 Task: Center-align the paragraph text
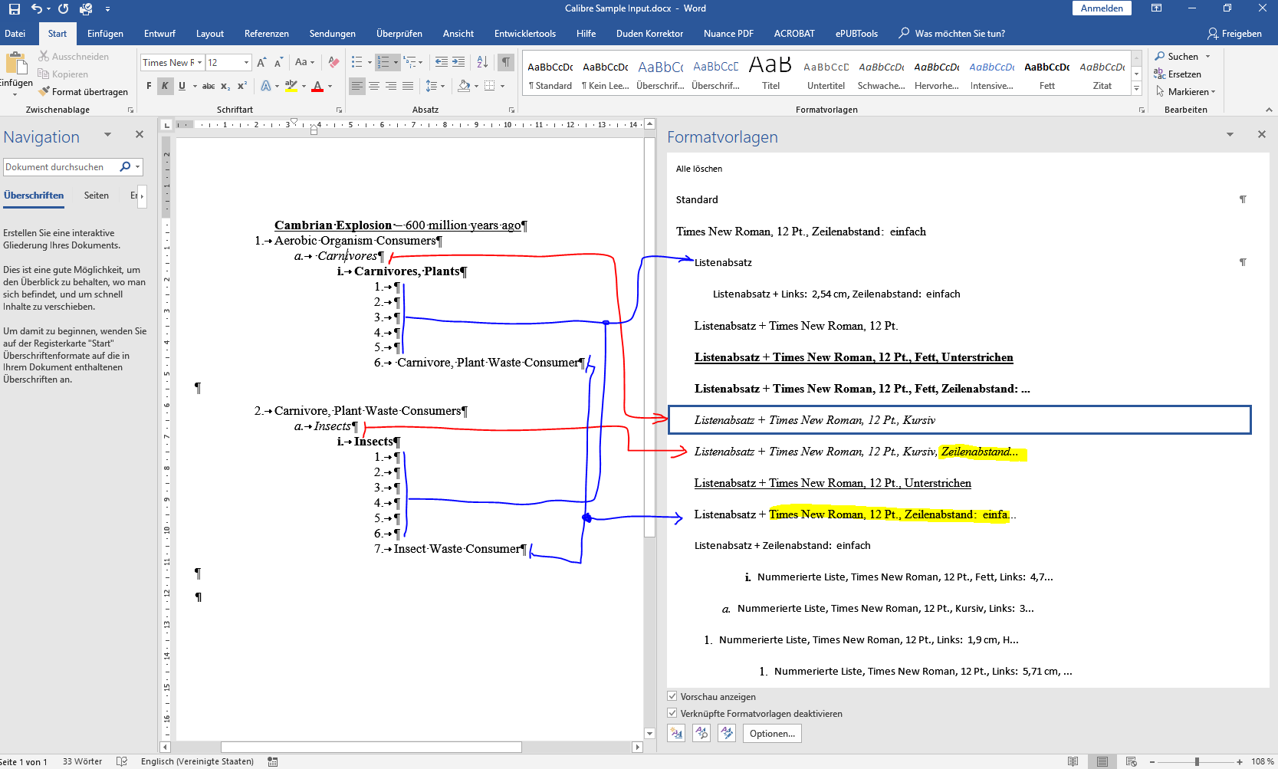pos(374,86)
